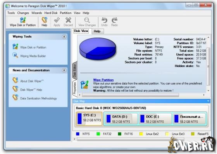Collapse the Disk Map panel arrow
Viewport: 217px width, 154px height.
(x=208, y=101)
